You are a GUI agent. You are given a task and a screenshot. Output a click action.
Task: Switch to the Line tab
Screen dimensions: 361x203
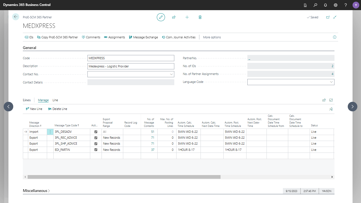coord(55,100)
